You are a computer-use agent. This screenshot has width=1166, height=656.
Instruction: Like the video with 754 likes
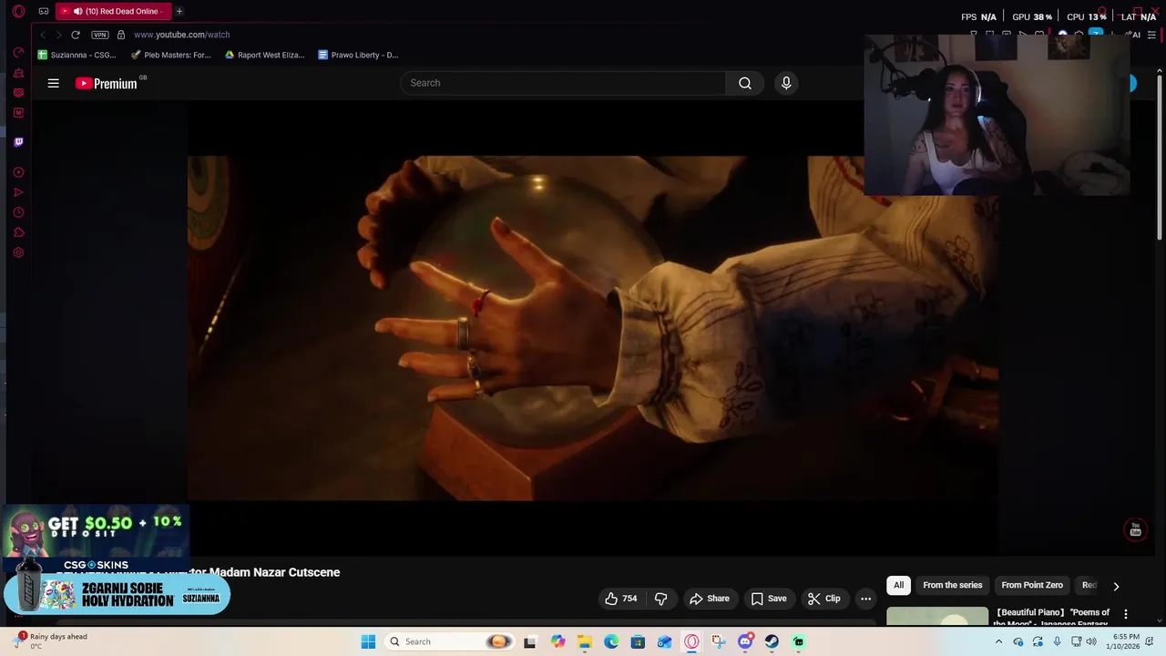(620, 599)
